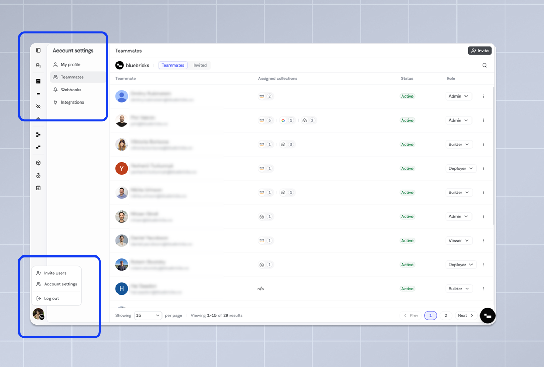Select the Teammates tab next to bluebricks
This screenshot has width=544, height=367.
[173, 65]
